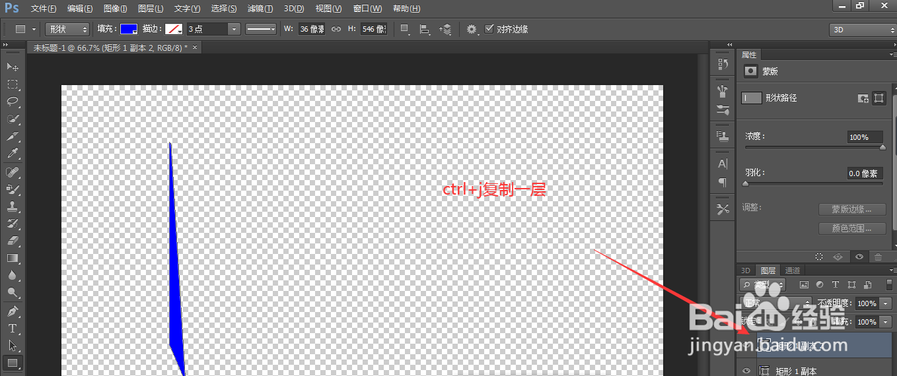Toggle visibility of 矩形 1 副本 layer

click(x=746, y=371)
